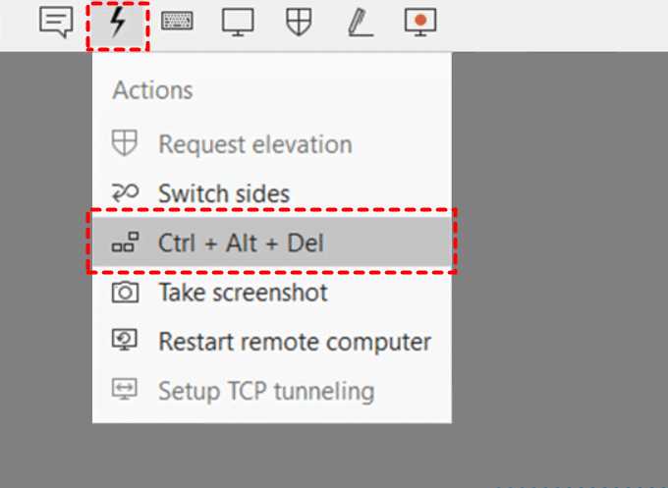668x488 pixels.
Task: Click the shield icon beside Request elevation
Action: tap(125, 144)
